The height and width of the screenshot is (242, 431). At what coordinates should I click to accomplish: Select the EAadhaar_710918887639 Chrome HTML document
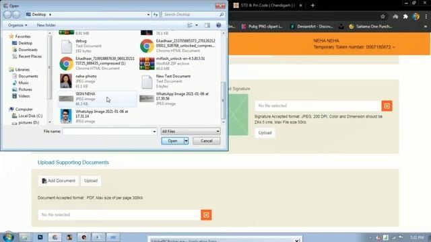[x=97, y=64]
